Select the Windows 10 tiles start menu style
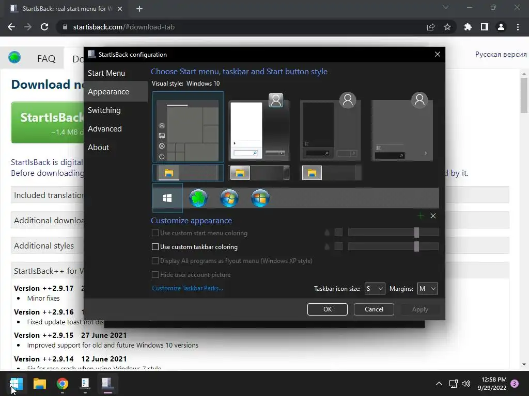529x396 pixels. [188, 127]
